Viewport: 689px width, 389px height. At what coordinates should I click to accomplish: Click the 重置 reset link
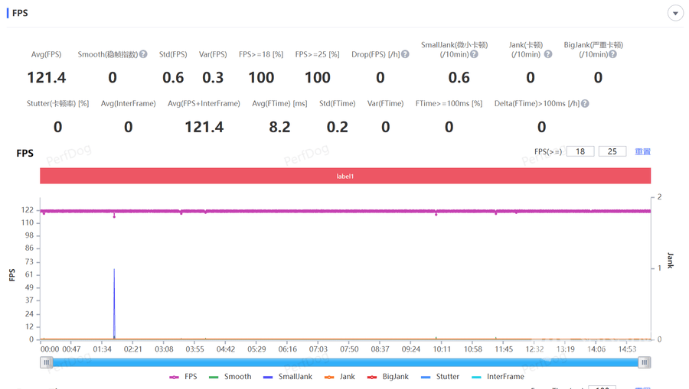[642, 152]
